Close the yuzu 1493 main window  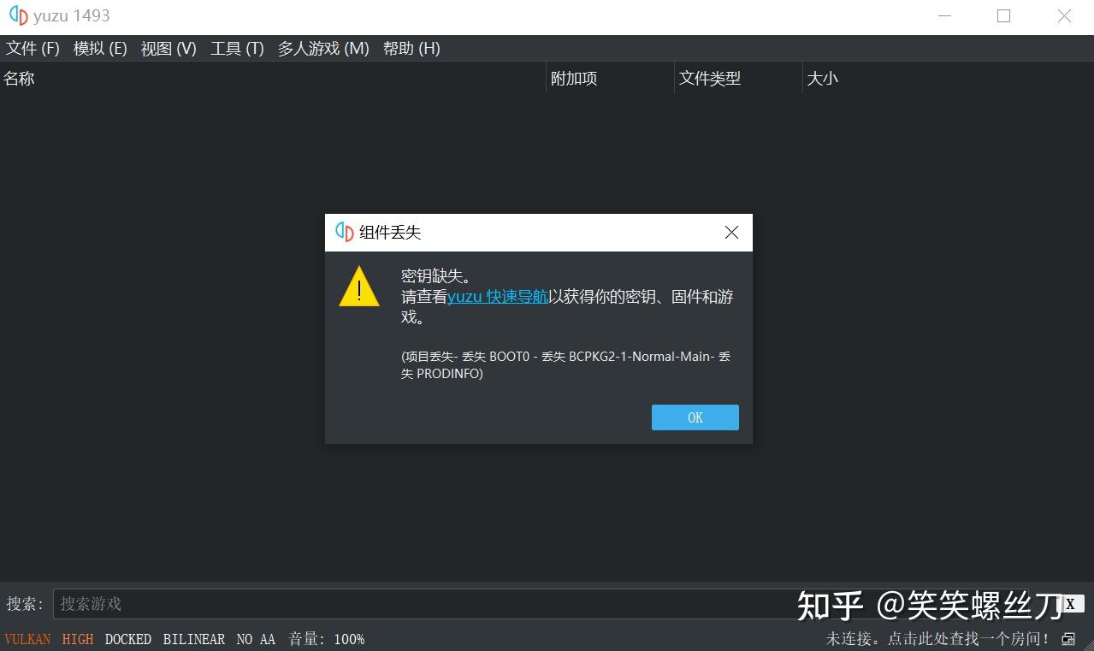1064,16
